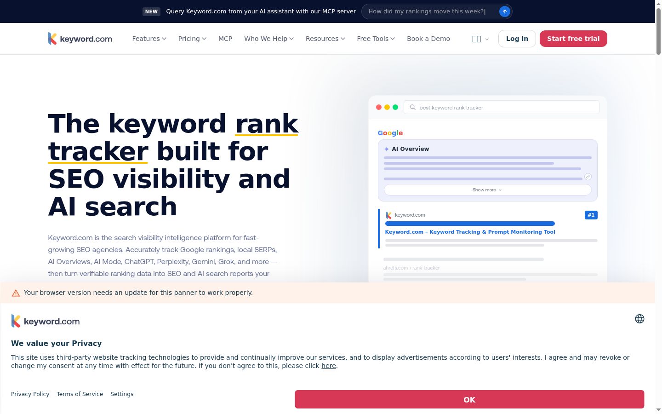Expand the Free Tools menu
Image resolution: width=662 pixels, height=414 pixels.
point(376,39)
